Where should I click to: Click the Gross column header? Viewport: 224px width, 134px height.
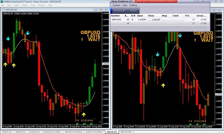coord(201,16)
